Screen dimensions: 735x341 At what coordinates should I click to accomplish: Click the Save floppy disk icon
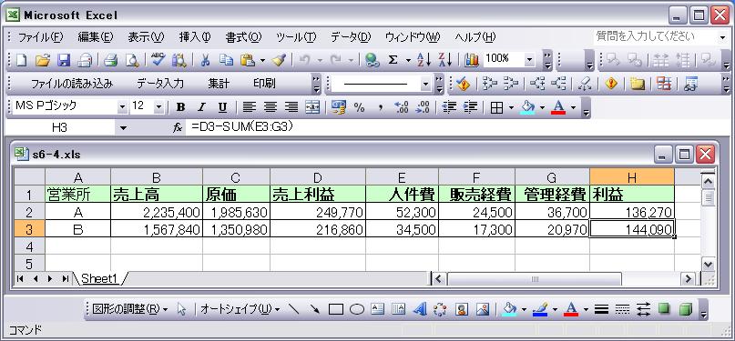(x=63, y=60)
